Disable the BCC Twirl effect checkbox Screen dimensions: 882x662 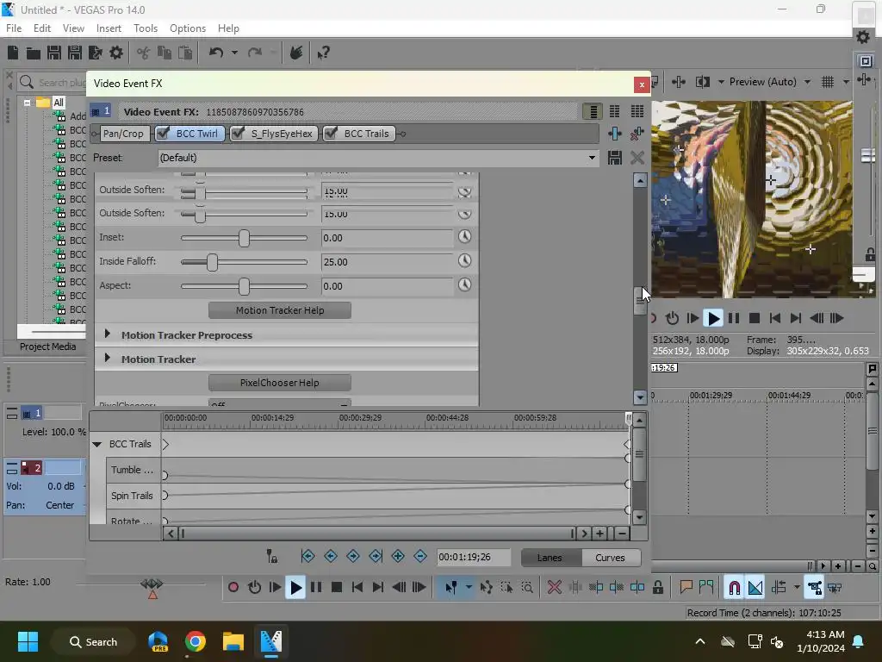163,134
